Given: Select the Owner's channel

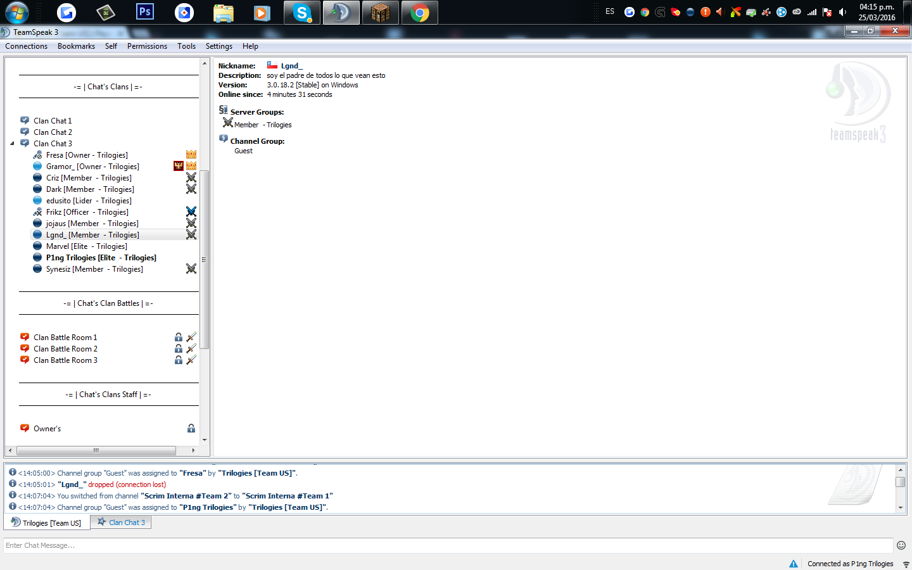Looking at the screenshot, I should pyautogui.click(x=47, y=429).
